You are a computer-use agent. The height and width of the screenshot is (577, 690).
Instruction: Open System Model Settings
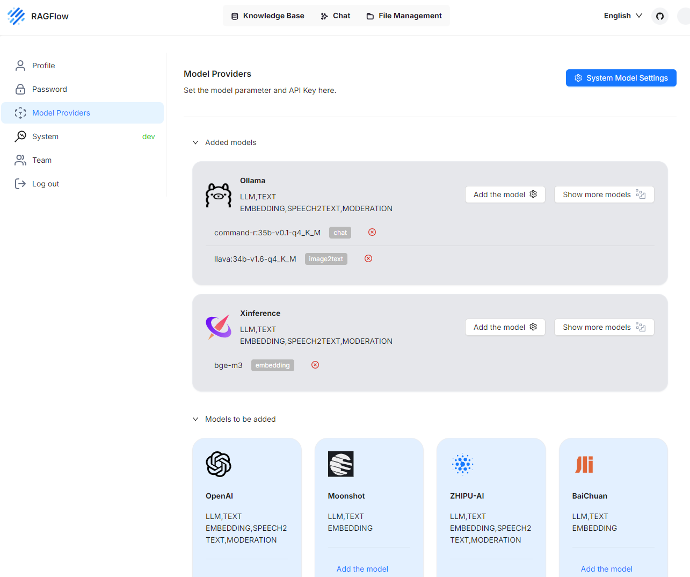pos(621,78)
